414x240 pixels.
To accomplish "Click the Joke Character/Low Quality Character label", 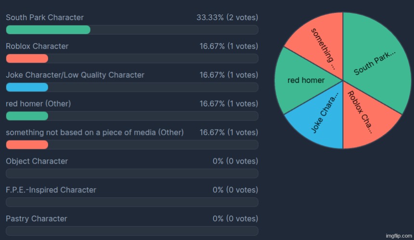I will tap(75, 75).
